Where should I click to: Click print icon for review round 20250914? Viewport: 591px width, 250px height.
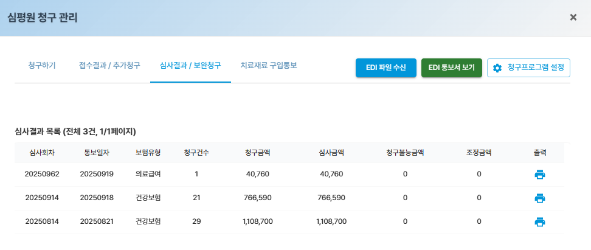point(539,198)
